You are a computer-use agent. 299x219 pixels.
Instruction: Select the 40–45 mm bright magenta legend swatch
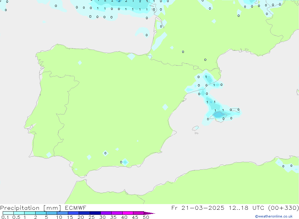pos(128,213)
